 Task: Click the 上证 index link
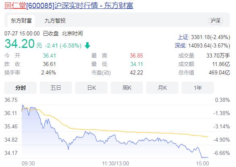(x=183, y=37)
